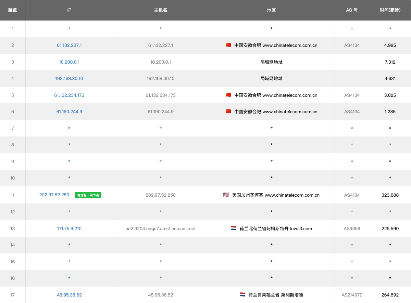This screenshot has width=411, height=303.
Task: Open IP link 45.95.38.52
Action: tap(69, 295)
